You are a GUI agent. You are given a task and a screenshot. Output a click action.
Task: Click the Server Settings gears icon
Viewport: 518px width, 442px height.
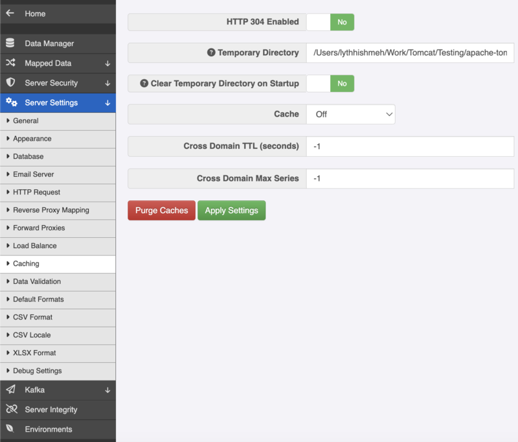[12, 102]
